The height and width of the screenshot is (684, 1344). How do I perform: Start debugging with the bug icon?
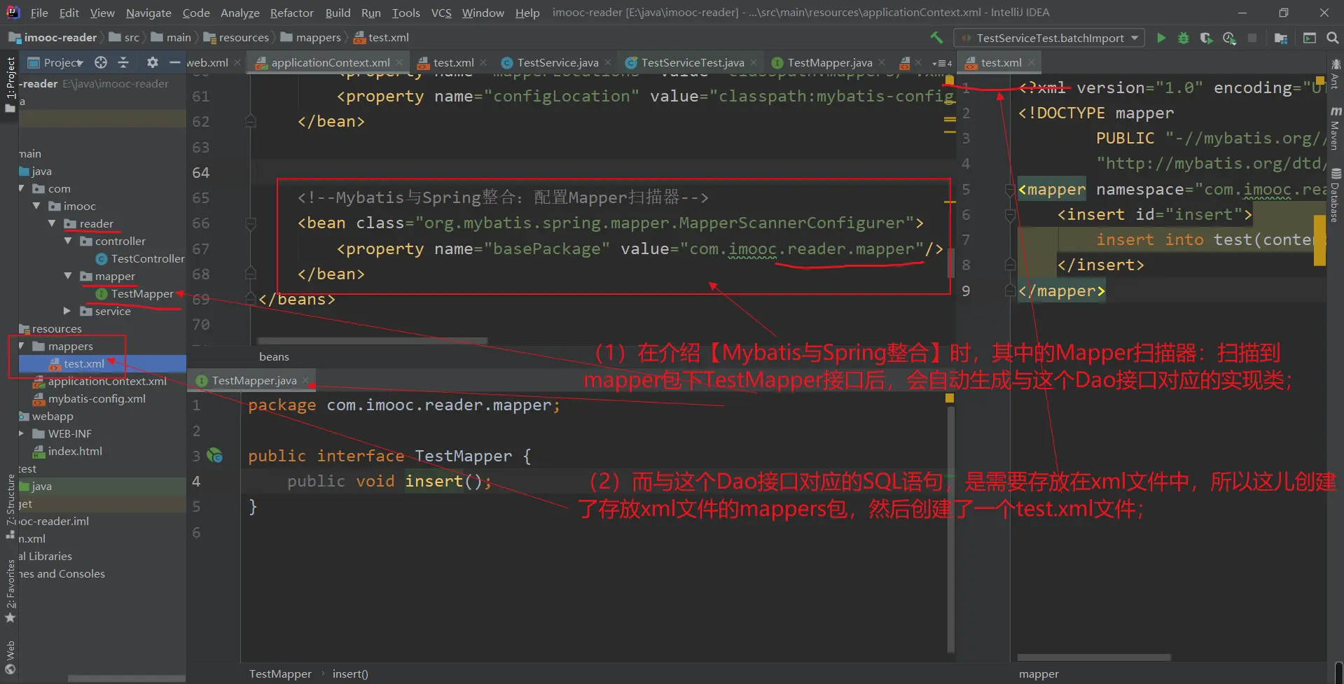(x=1184, y=38)
